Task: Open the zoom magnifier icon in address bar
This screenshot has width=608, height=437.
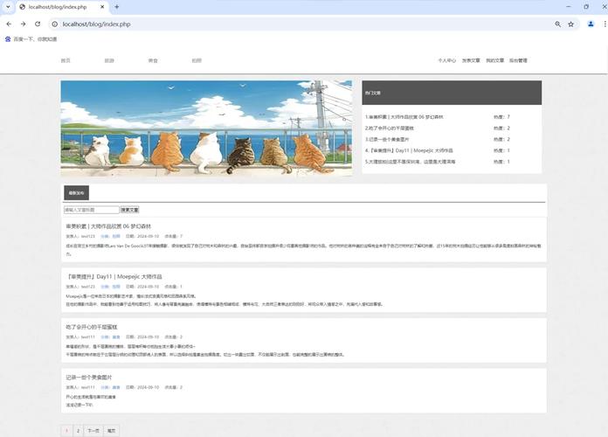Action: [x=557, y=24]
